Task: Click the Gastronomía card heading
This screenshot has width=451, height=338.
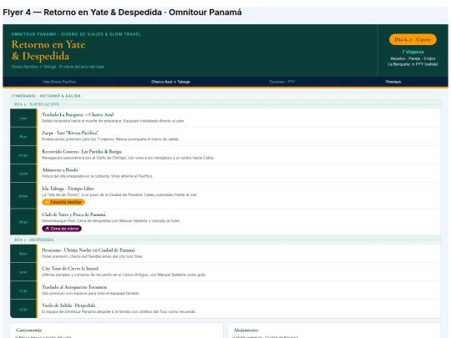Action: click(x=29, y=330)
